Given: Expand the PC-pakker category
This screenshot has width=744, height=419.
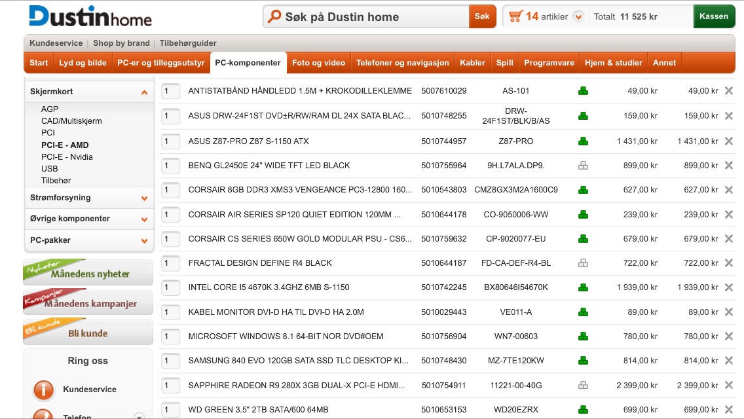Looking at the screenshot, I should [x=144, y=240].
